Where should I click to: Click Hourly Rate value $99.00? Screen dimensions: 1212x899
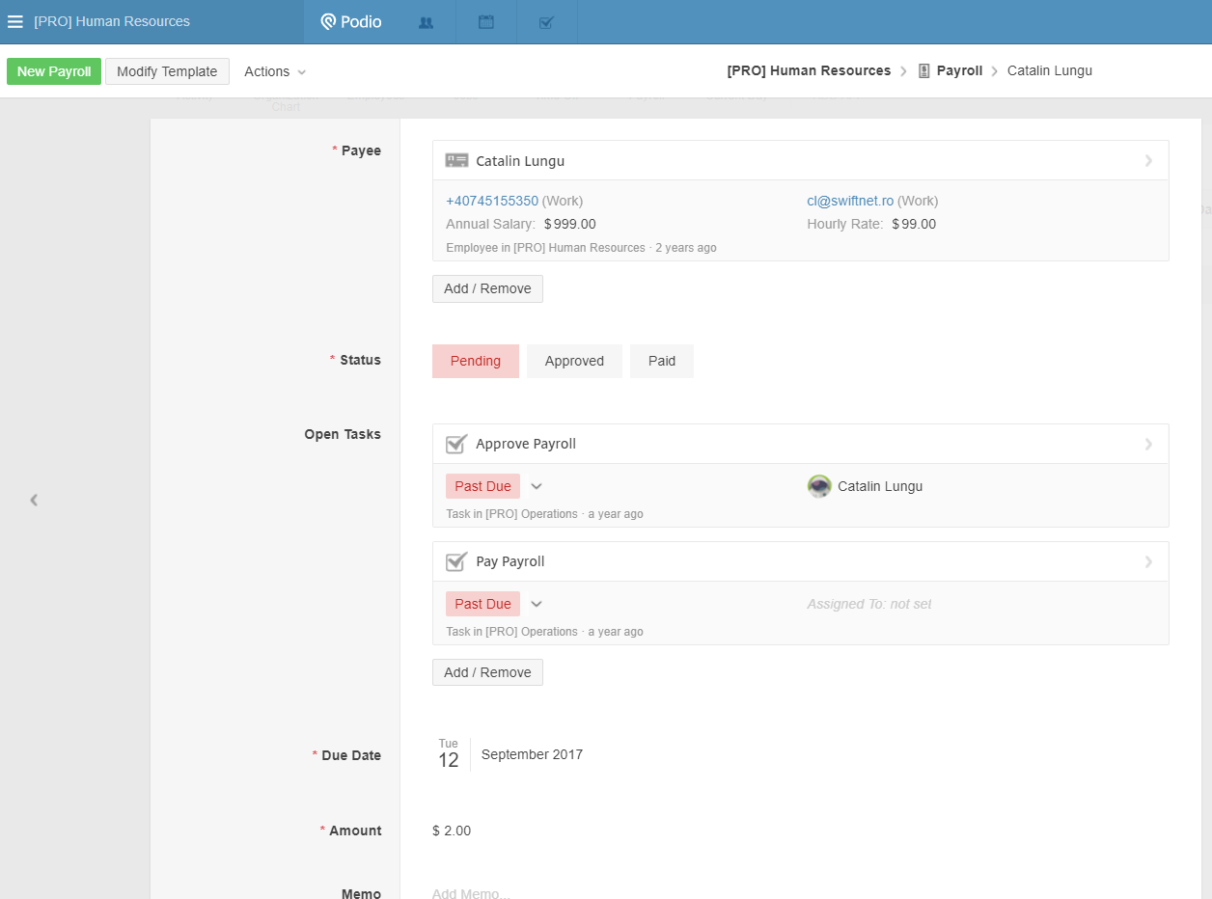tap(914, 224)
